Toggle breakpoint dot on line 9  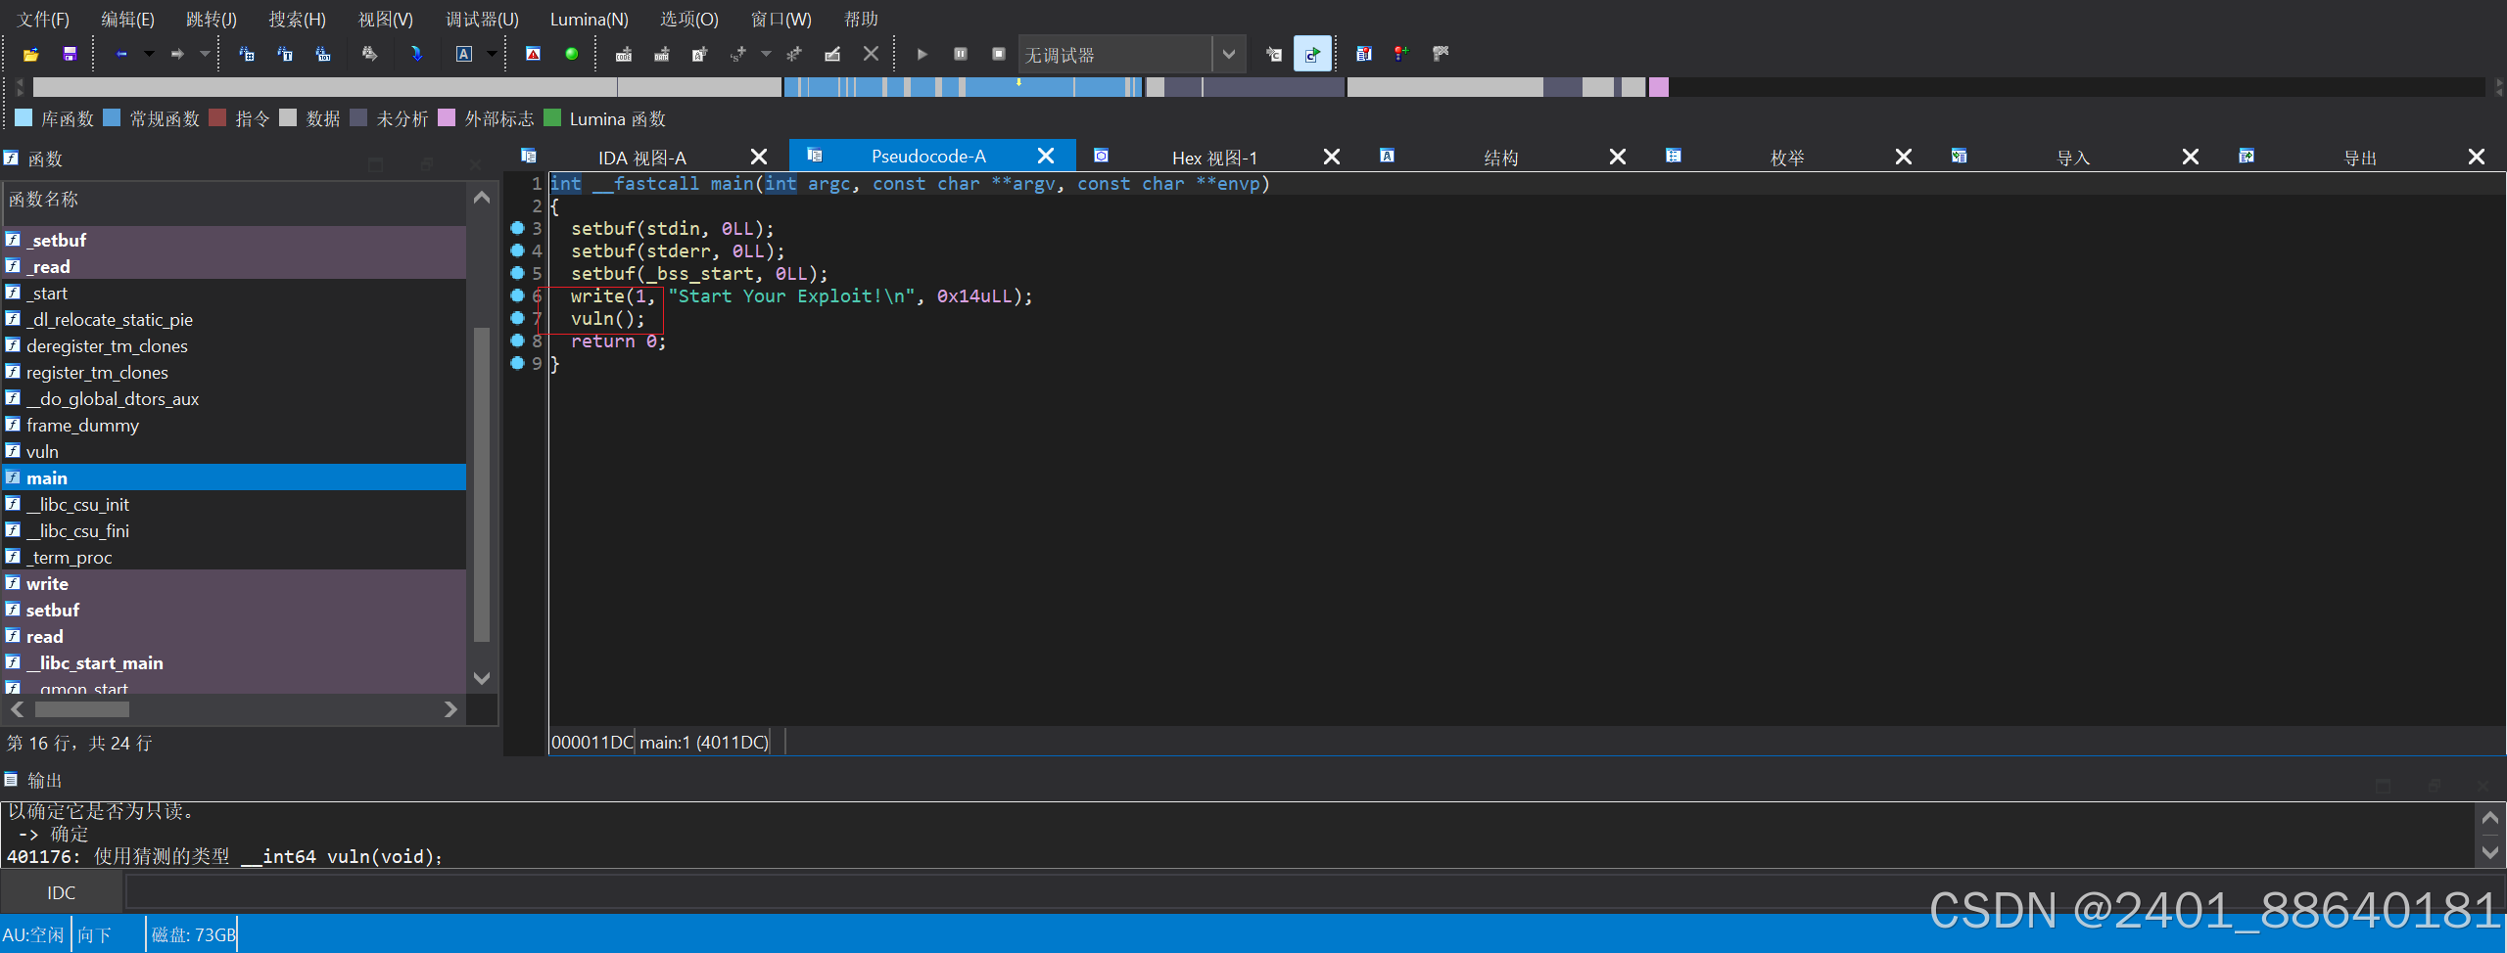coord(518,363)
